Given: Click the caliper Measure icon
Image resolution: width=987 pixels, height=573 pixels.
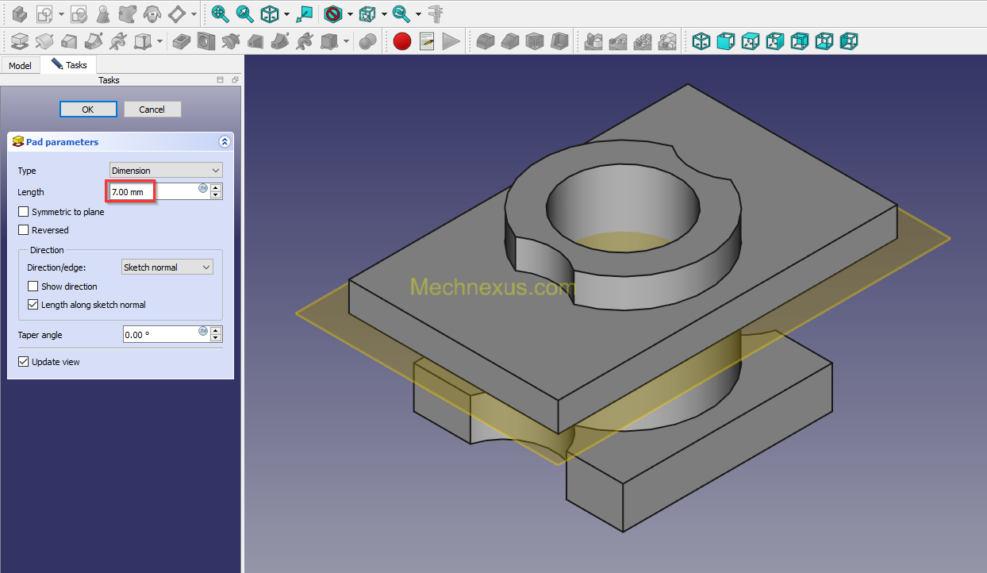Looking at the screenshot, I should (x=435, y=13).
